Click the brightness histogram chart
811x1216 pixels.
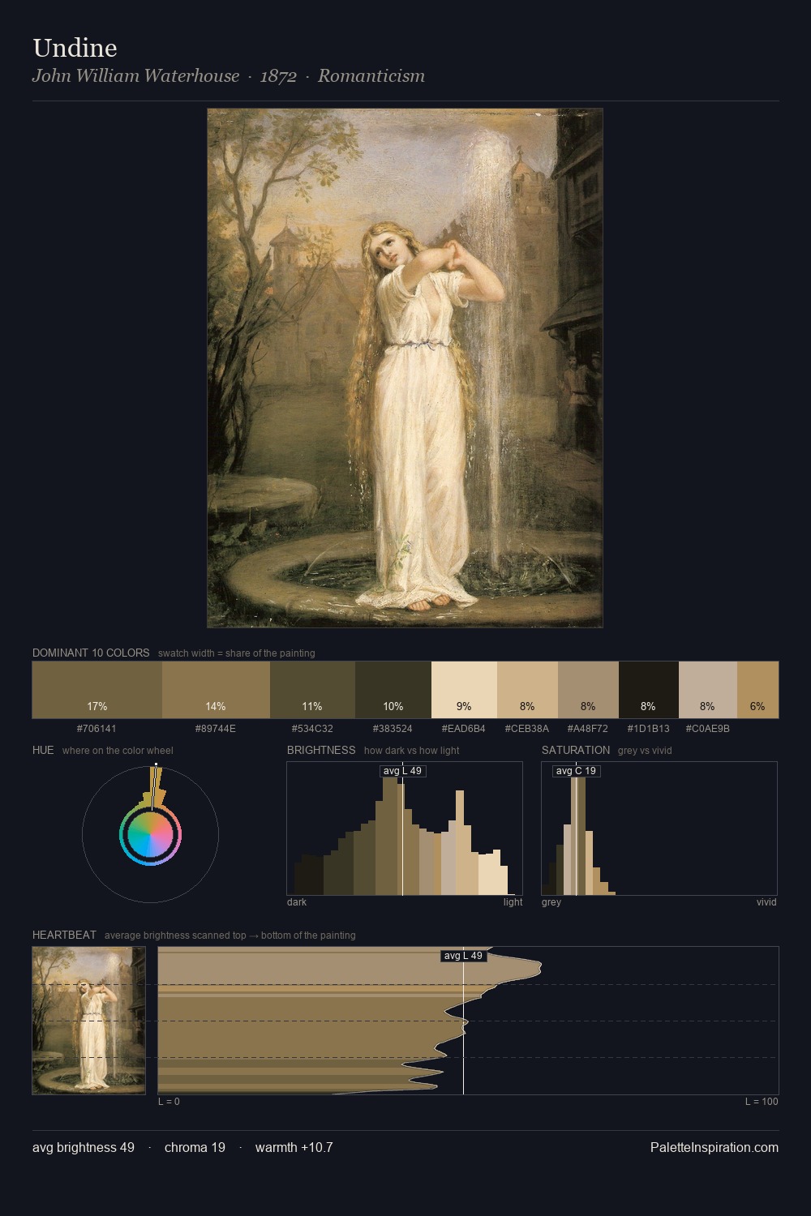(x=405, y=829)
